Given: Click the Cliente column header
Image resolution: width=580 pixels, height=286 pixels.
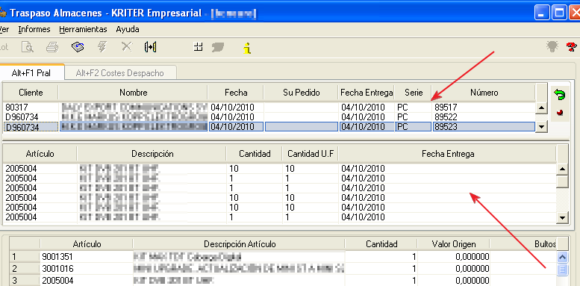Looking at the screenshot, I should (x=31, y=93).
